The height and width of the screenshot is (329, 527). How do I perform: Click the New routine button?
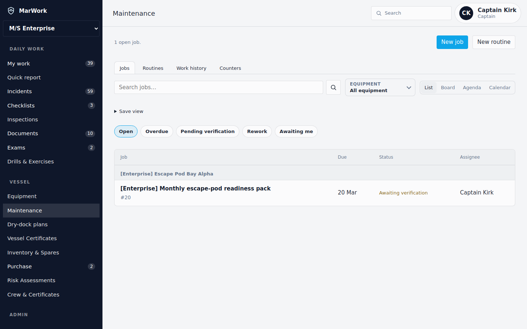tap(494, 42)
